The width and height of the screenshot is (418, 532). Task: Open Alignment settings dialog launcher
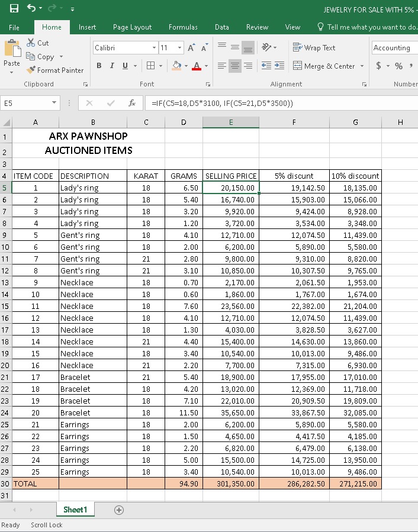coord(364,84)
